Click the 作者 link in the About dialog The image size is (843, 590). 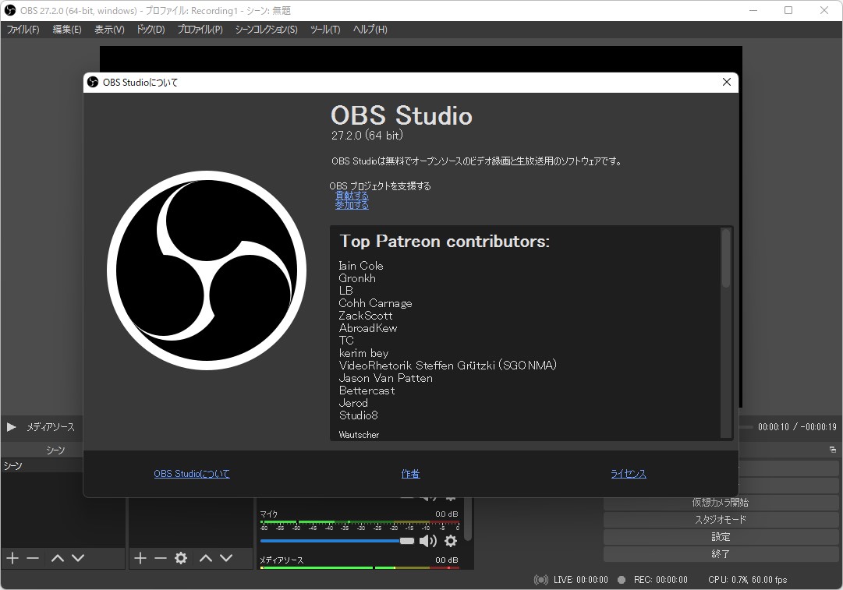point(410,474)
